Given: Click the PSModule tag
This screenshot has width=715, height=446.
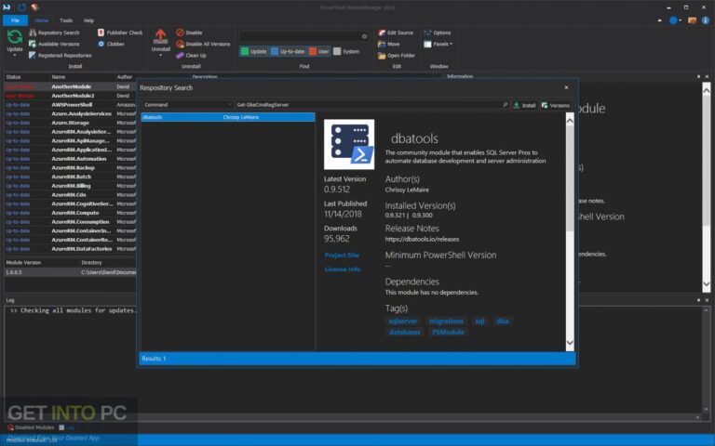Looking at the screenshot, I should pos(448,333).
